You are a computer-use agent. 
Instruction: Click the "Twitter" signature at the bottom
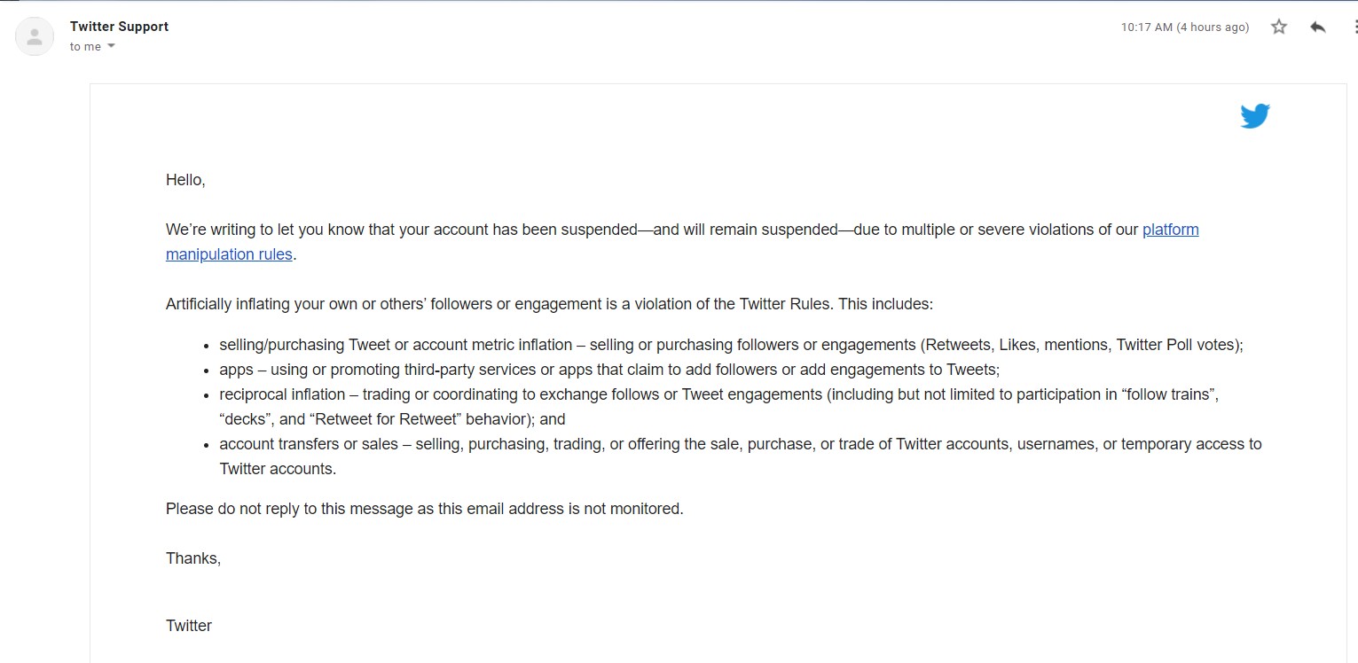[189, 626]
